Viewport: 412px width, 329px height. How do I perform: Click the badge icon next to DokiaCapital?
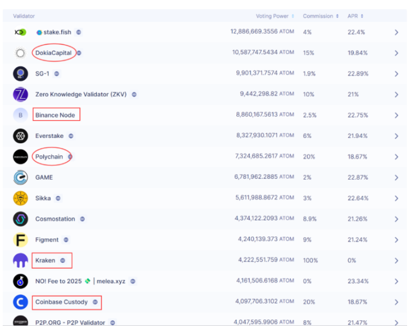(79, 53)
